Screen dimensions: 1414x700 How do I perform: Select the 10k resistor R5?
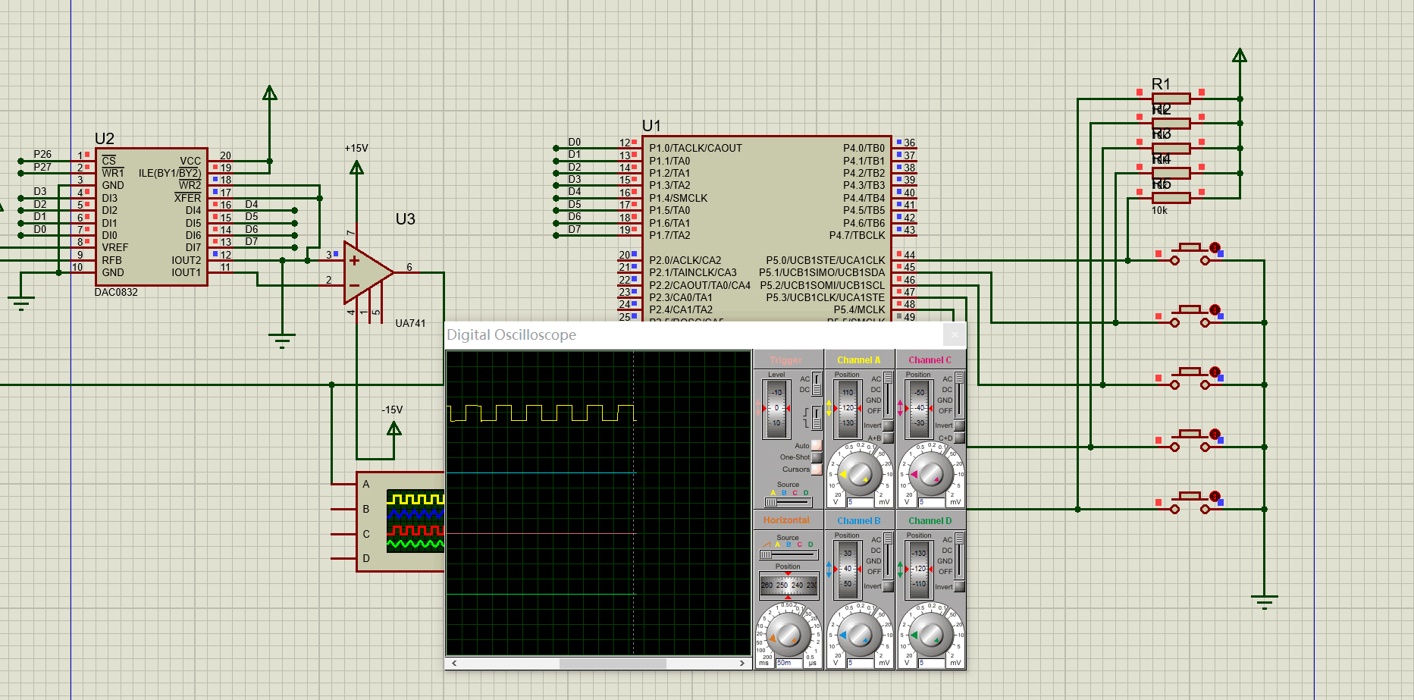pyautogui.click(x=1171, y=198)
